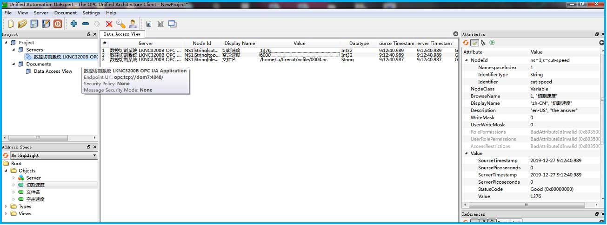Select Data Access View document in tree
607x225 pixels.
[53, 71]
